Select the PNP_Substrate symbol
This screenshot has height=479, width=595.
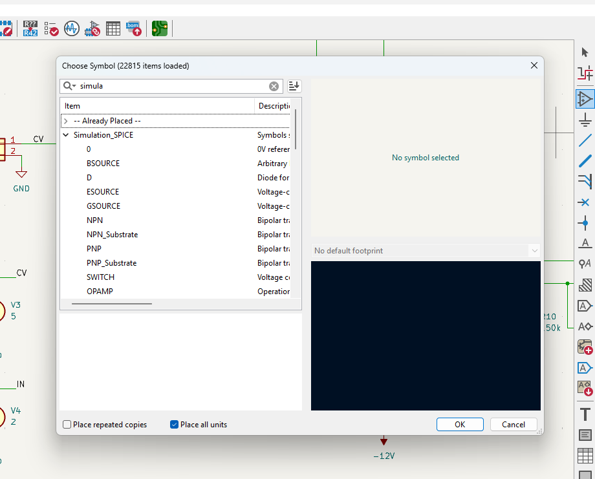tap(175, 263)
